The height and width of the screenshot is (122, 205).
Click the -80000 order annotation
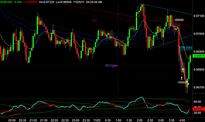click(179, 20)
